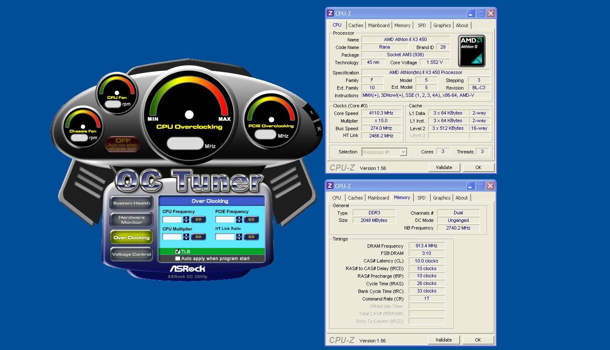The height and width of the screenshot is (350, 610).
Task: Click the CPU Overclocking gauge needle center
Action: 189,115
